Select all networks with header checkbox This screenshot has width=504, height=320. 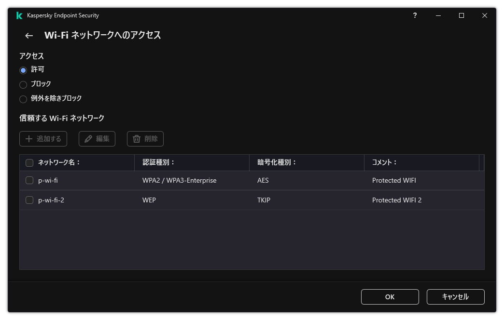[x=29, y=162]
